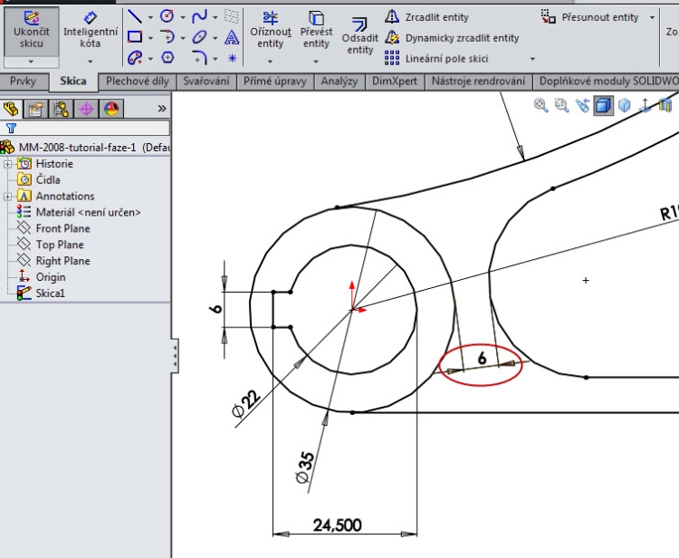This screenshot has height=558, width=679.
Task: Select the Sketch Fillet tool
Action: (x=199, y=57)
